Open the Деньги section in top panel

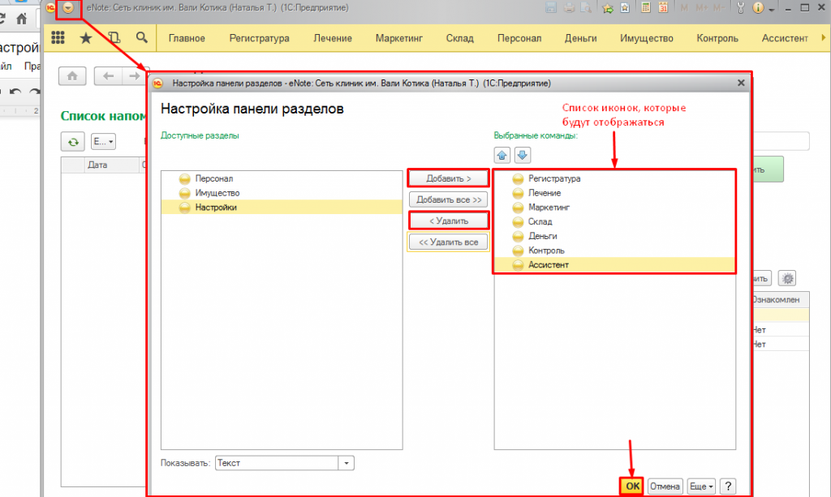[x=580, y=38]
